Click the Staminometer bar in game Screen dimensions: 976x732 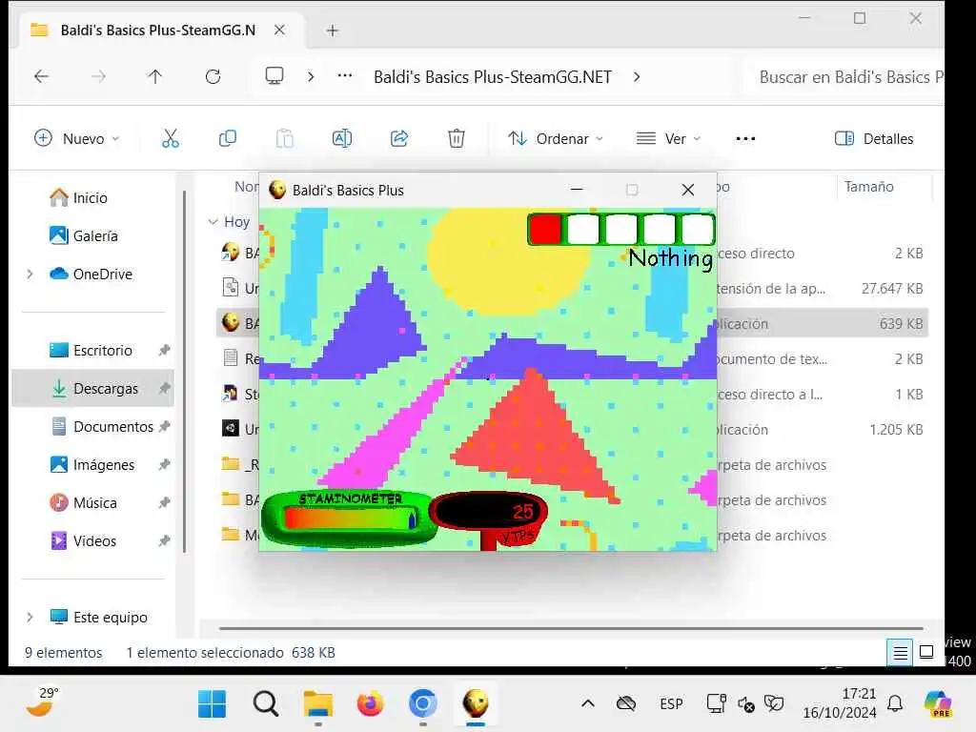coord(349,518)
